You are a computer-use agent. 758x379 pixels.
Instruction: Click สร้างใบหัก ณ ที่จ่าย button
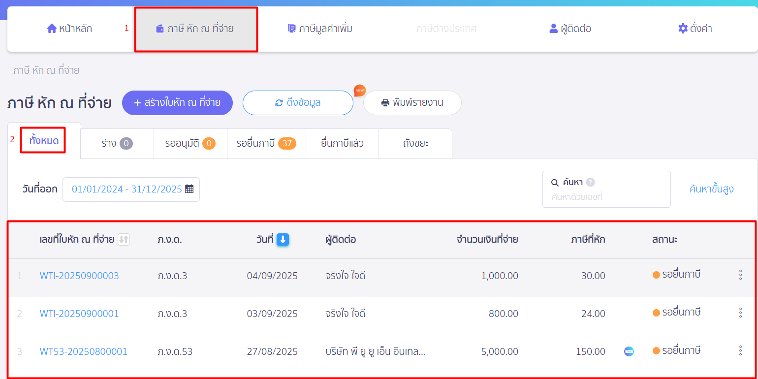coord(177,103)
